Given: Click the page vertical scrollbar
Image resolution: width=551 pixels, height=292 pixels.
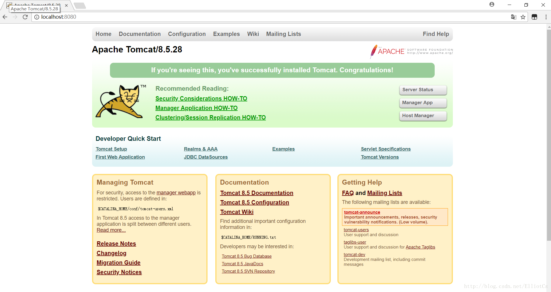Looking at the screenshot, I should click(549, 134).
